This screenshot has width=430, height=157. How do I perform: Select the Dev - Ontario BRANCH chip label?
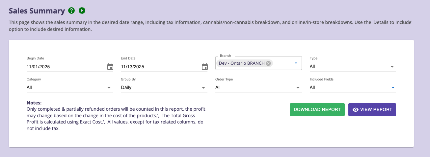(x=242, y=63)
